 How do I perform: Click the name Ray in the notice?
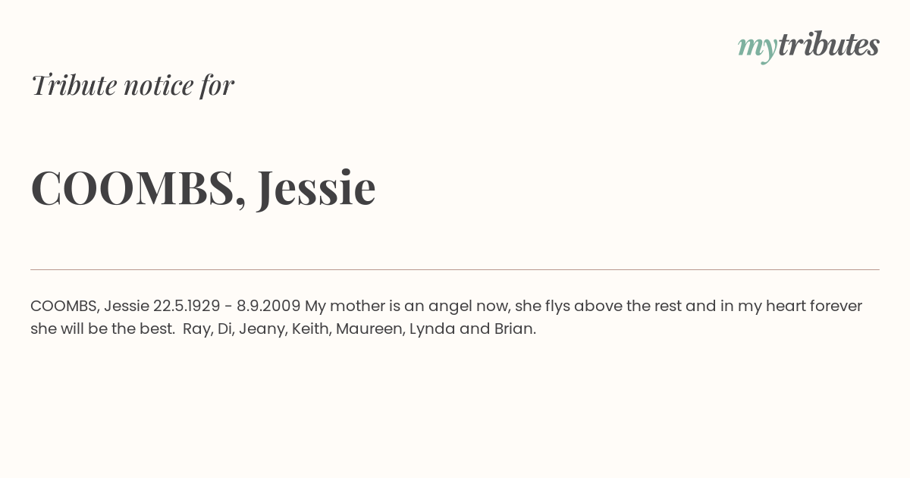point(198,330)
